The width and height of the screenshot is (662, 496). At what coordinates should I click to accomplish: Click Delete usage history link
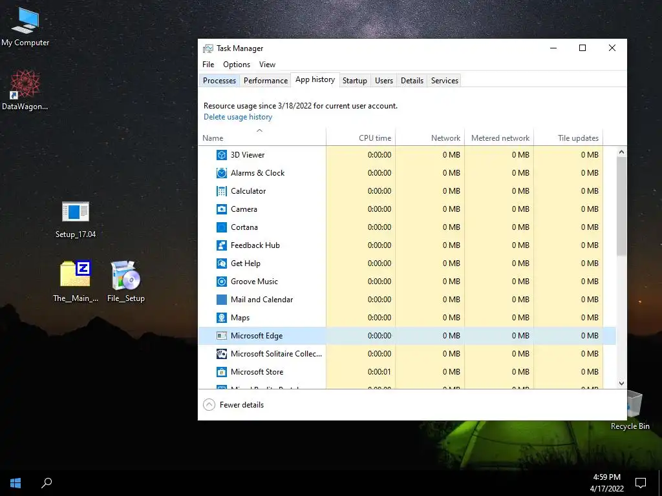pyautogui.click(x=238, y=117)
